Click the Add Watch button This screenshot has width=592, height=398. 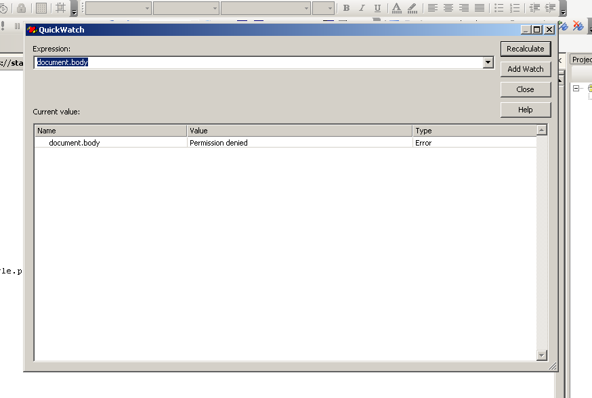coord(526,69)
